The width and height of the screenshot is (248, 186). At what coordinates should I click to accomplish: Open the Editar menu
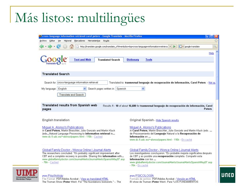pos(52,41)
